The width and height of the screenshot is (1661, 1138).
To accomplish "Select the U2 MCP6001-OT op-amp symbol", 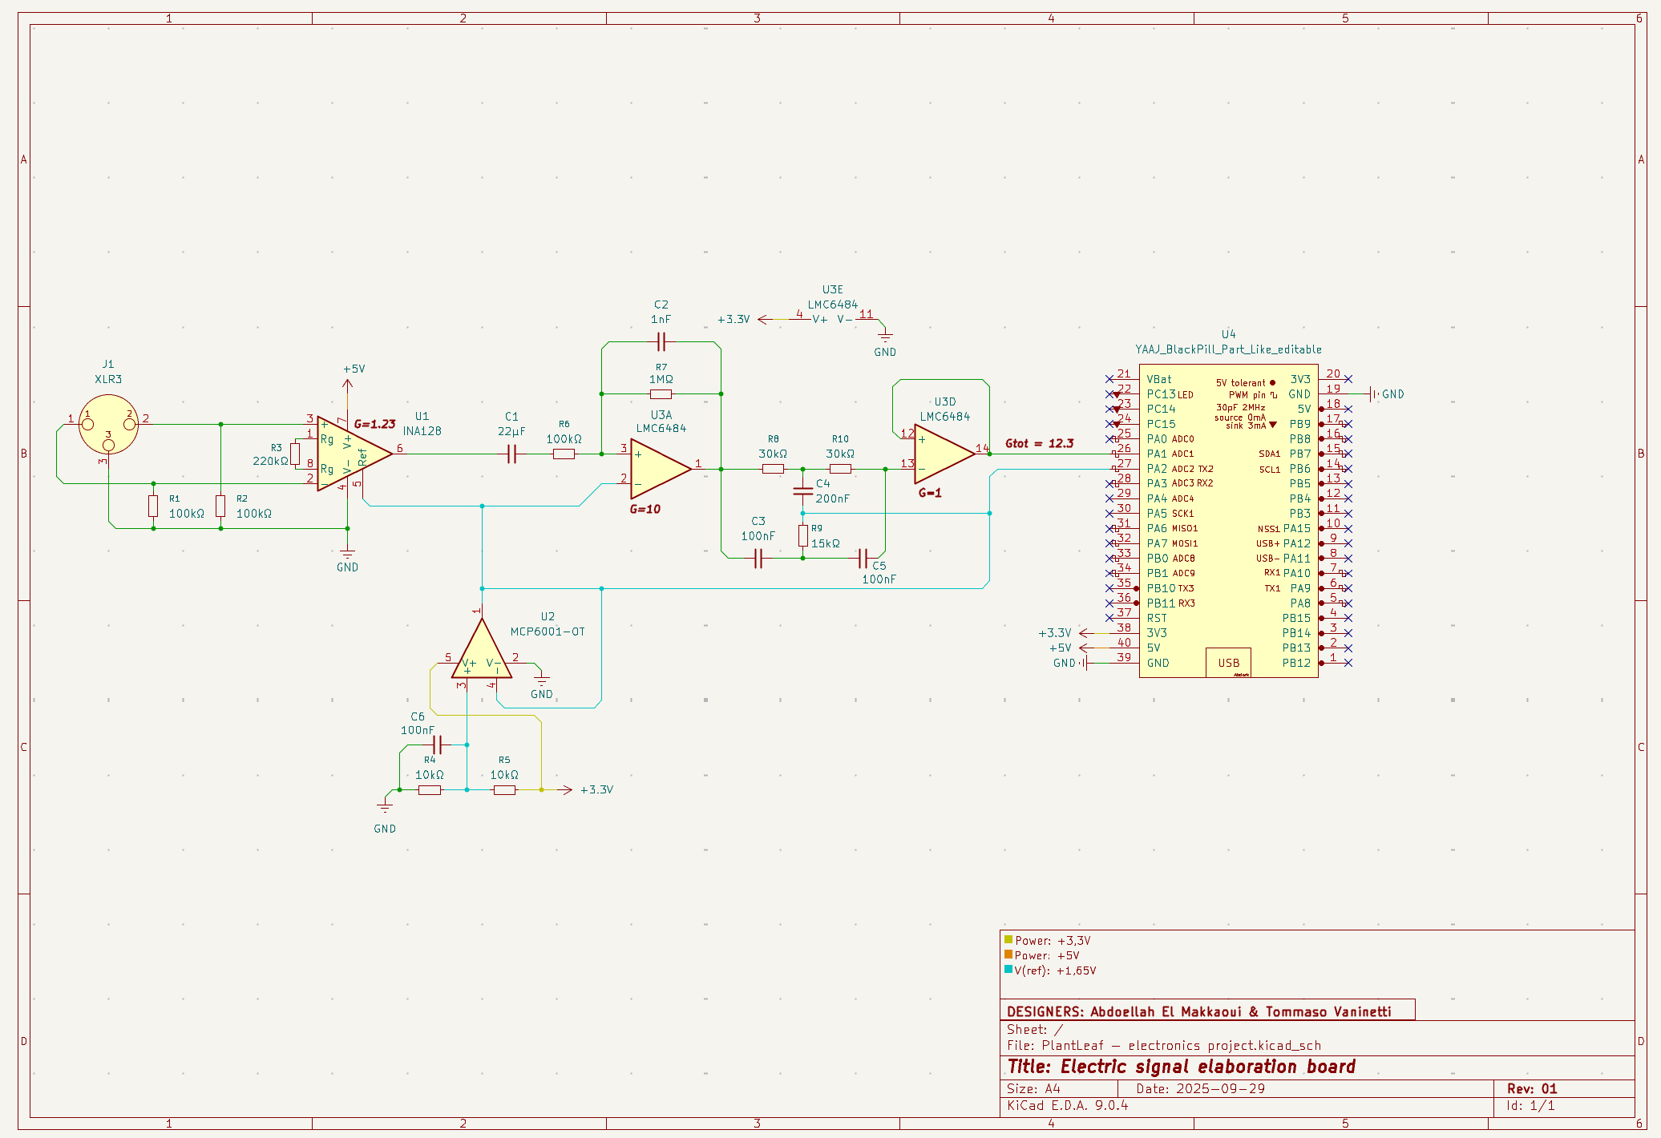I will point(481,648).
